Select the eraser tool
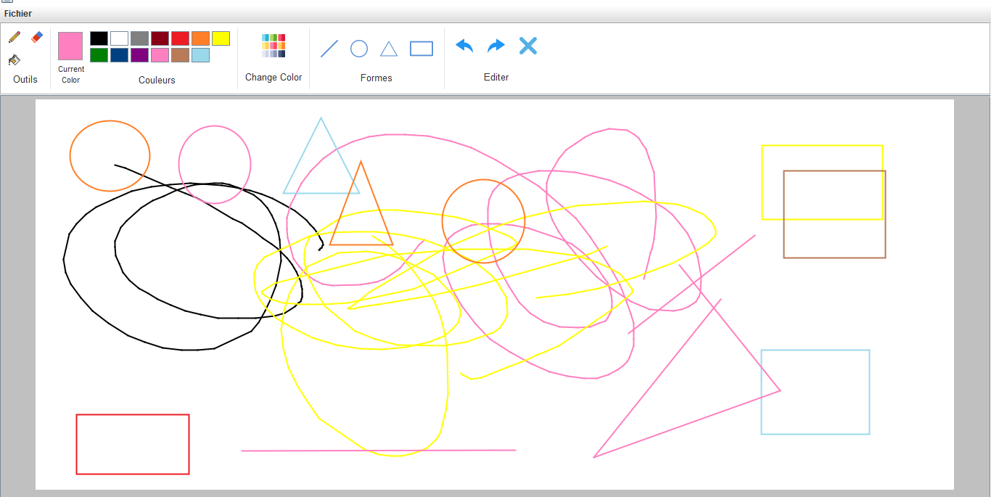Screen dimensions: 991x497 pos(36,36)
